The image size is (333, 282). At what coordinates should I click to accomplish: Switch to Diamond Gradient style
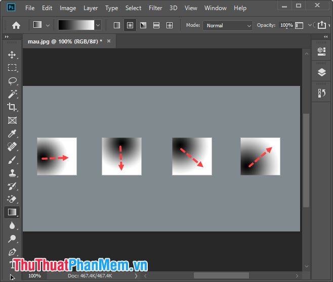pos(170,25)
